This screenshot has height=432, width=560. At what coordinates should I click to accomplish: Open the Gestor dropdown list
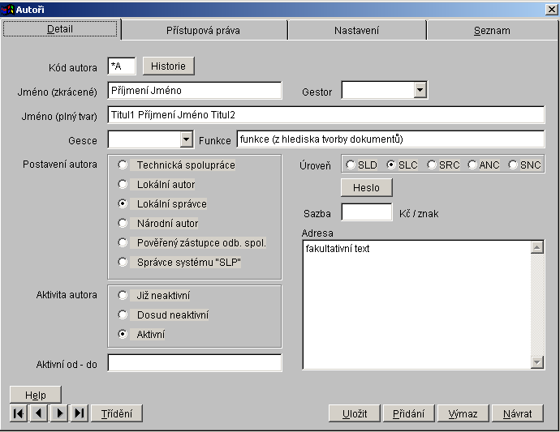coord(420,90)
